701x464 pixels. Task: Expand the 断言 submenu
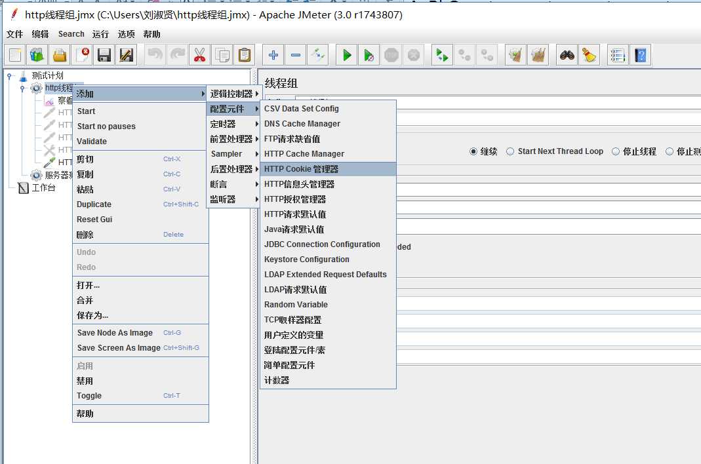tap(233, 184)
